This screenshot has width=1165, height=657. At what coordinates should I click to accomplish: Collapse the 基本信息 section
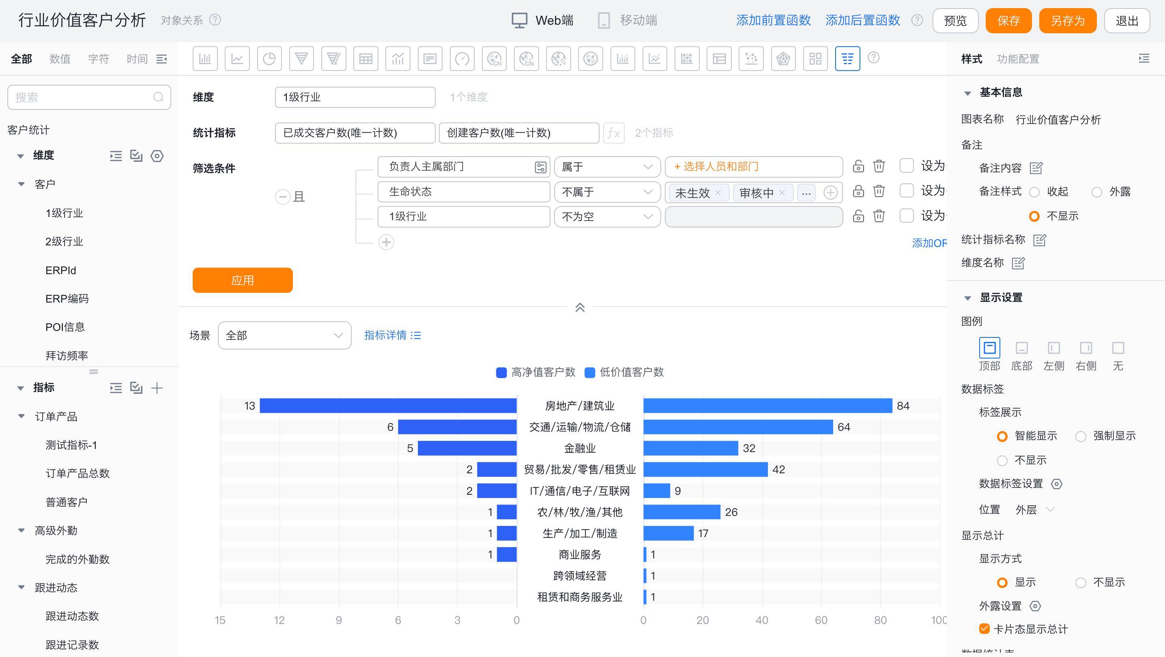point(967,93)
